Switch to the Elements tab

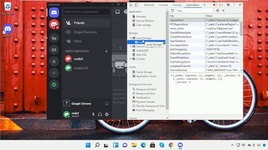pyautogui.click(x=149, y=5)
